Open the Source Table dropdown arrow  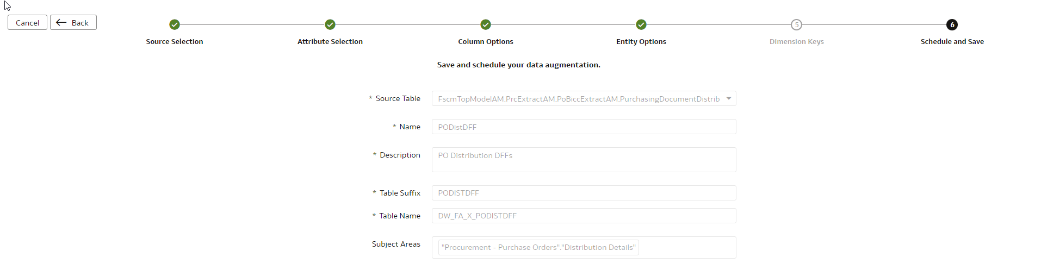click(728, 98)
